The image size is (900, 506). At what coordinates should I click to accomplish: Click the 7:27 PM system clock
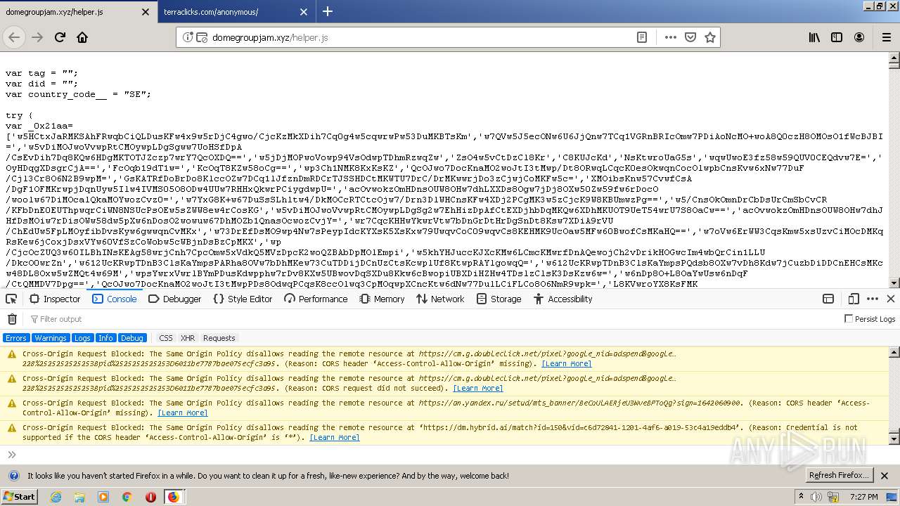[864, 497]
